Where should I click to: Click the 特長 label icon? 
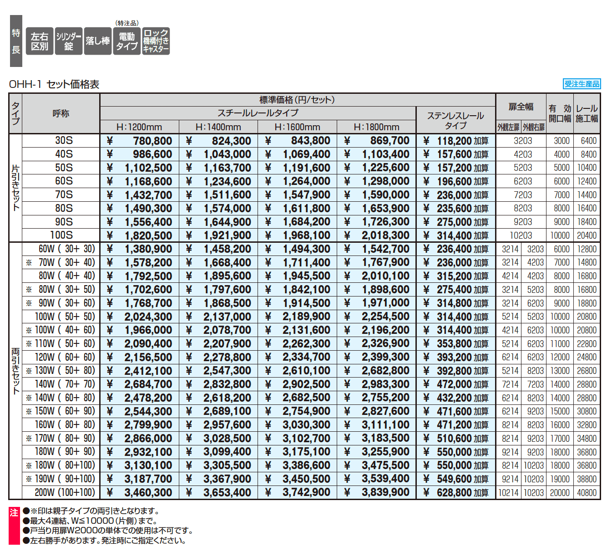(16, 41)
